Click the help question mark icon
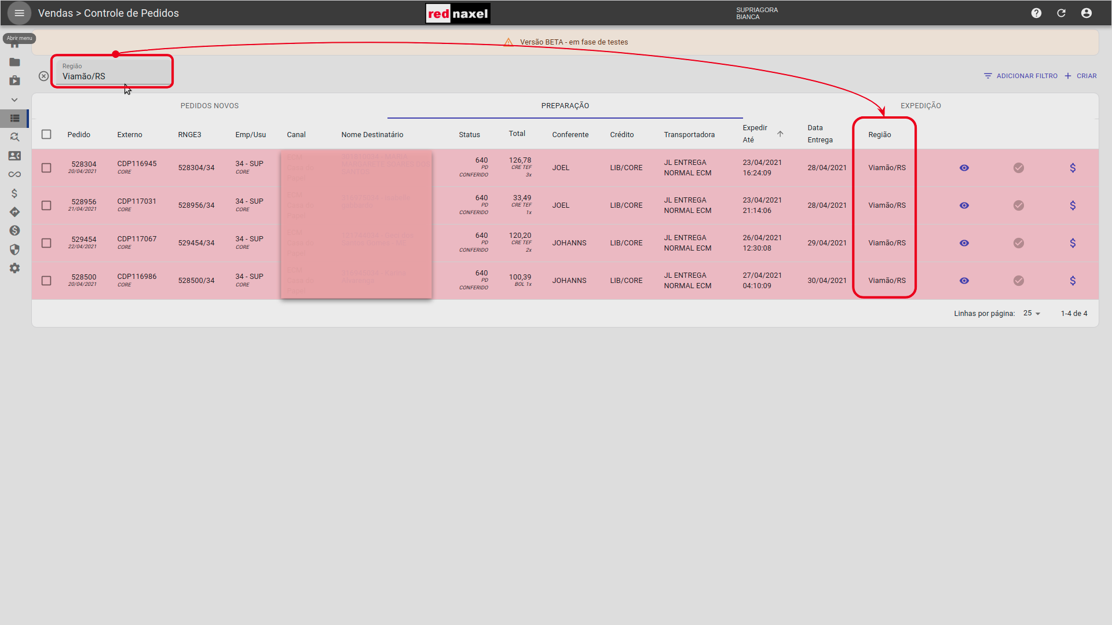 pos(1036,13)
